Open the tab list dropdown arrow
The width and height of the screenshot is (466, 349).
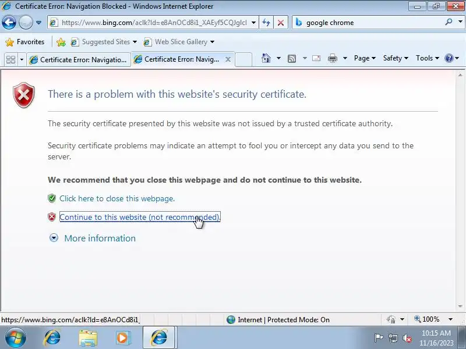coord(22,60)
